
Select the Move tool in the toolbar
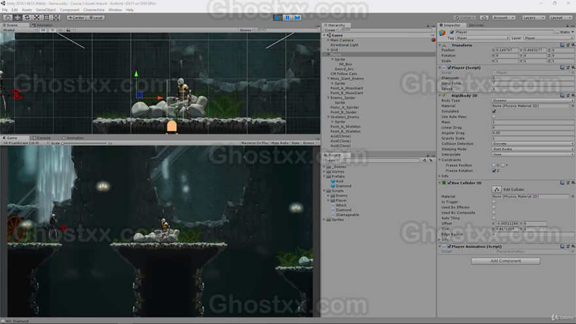pos(17,17)
